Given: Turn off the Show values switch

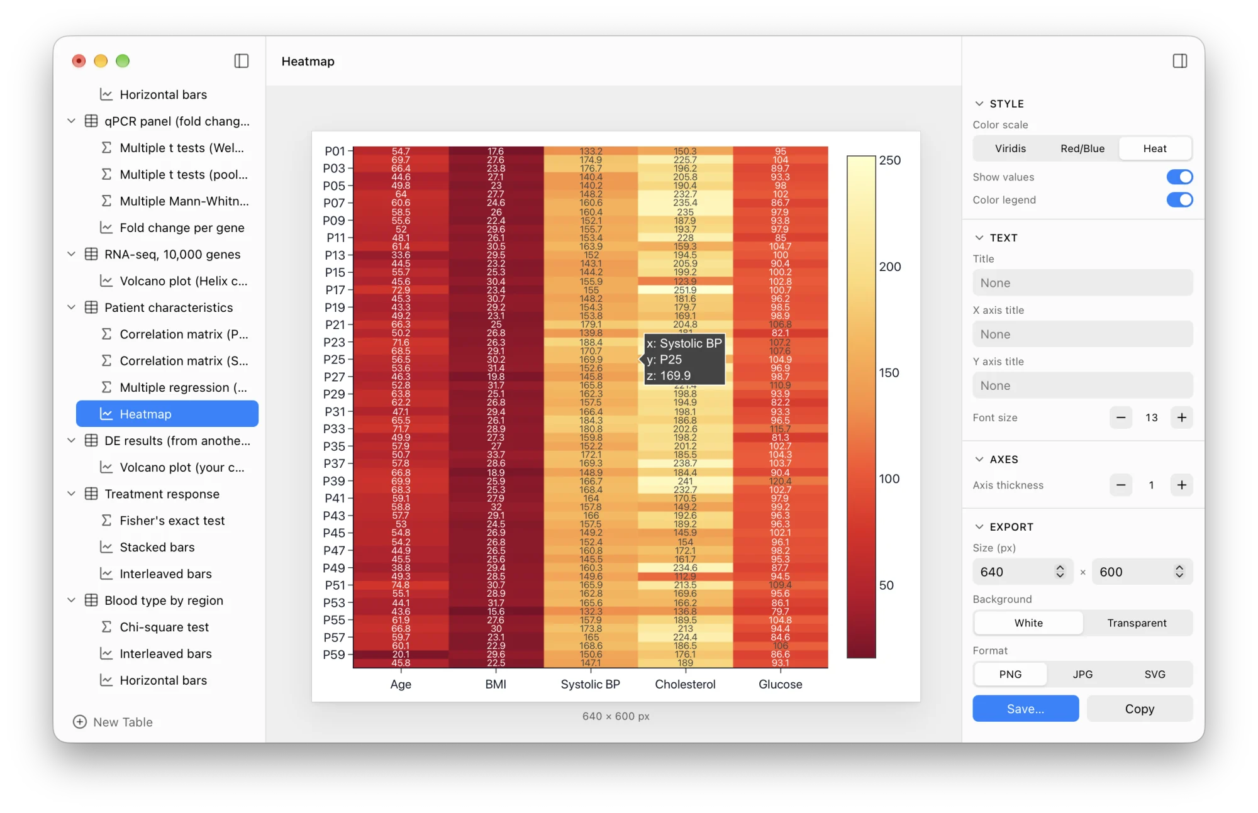Looking at the screenshot, I should (1179, 177).
